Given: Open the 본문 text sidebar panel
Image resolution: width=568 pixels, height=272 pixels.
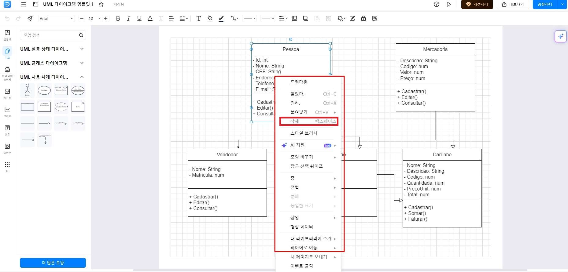Looking at the screenshot, I should 7,130.
